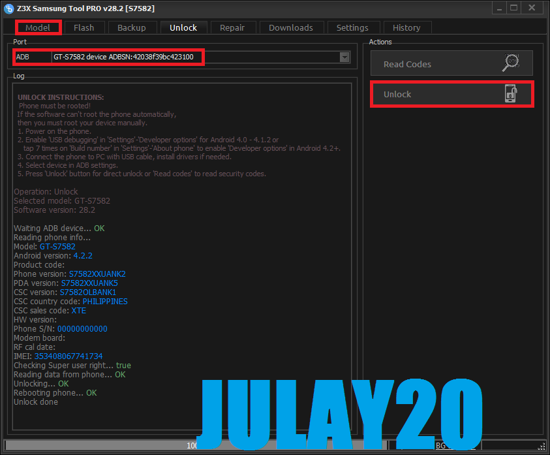Image resolution: width=550 pixels, height=455 pixels.
Task: Click 'Software version: 28.2' log line
Action: pos(54,210)
